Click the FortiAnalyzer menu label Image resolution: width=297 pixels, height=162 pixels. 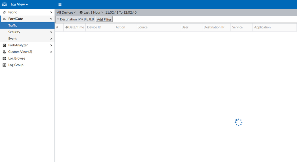point(18,45)
